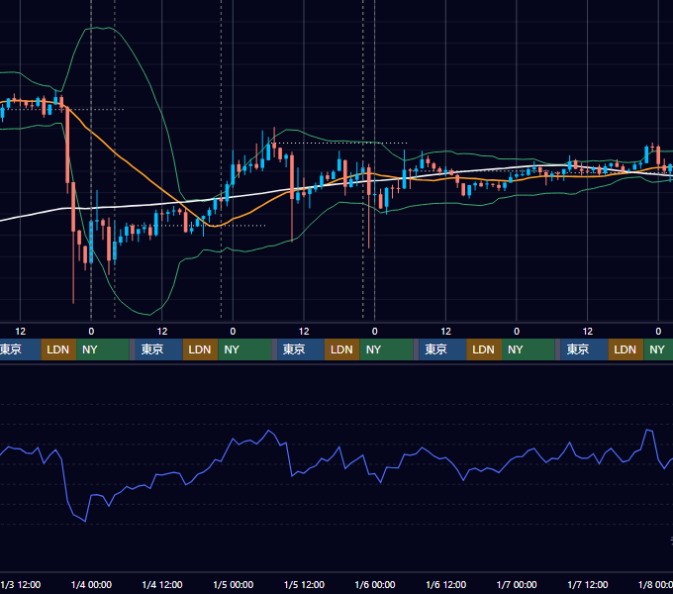Select the 東京 session block at 1/5 12:00
The image size is (673, 594).
click(301, 349)
